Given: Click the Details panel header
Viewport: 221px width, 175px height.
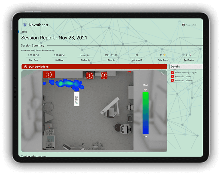Looking at the screenshot, I should pos(186,67).
